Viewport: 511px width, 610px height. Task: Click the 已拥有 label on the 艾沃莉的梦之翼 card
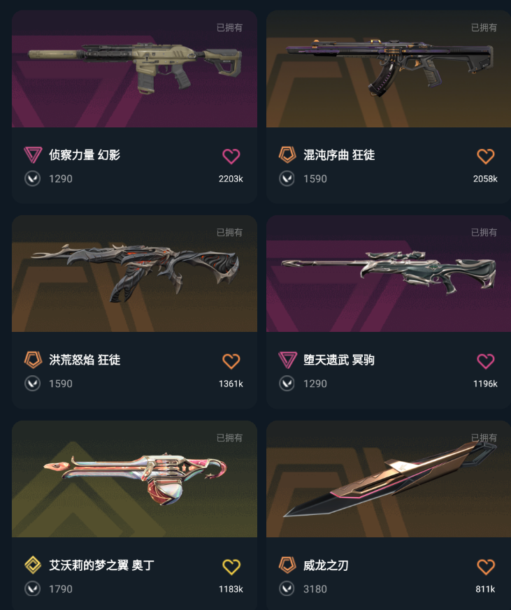tap(229, 437)
